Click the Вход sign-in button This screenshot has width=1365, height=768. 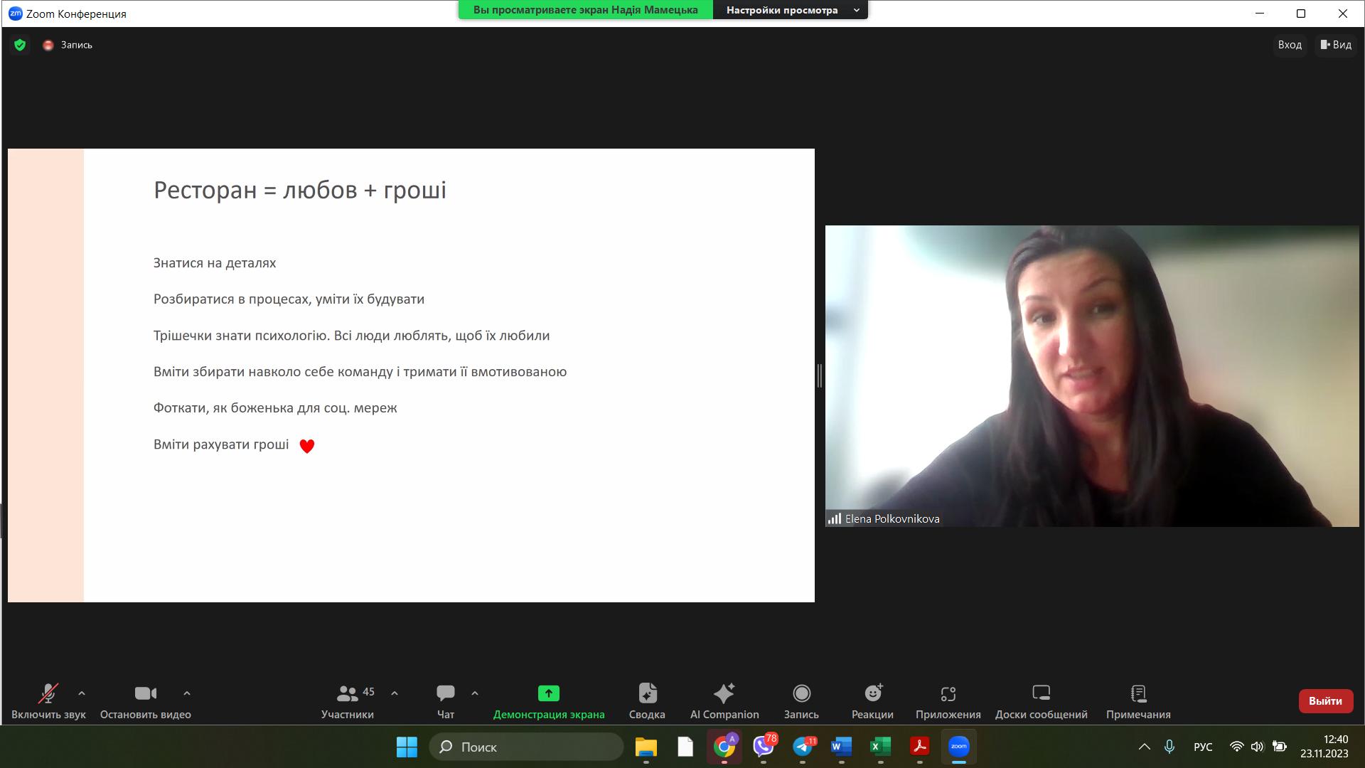tap(1289, 45)
